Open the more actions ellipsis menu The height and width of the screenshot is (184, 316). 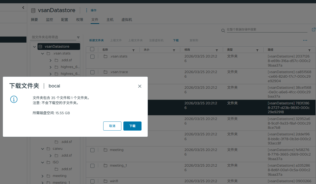tap(305, 40)
